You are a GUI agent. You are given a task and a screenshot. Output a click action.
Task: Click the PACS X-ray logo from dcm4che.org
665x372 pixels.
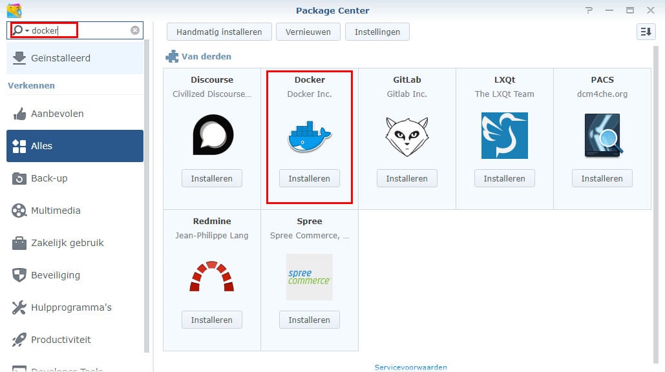602,134
